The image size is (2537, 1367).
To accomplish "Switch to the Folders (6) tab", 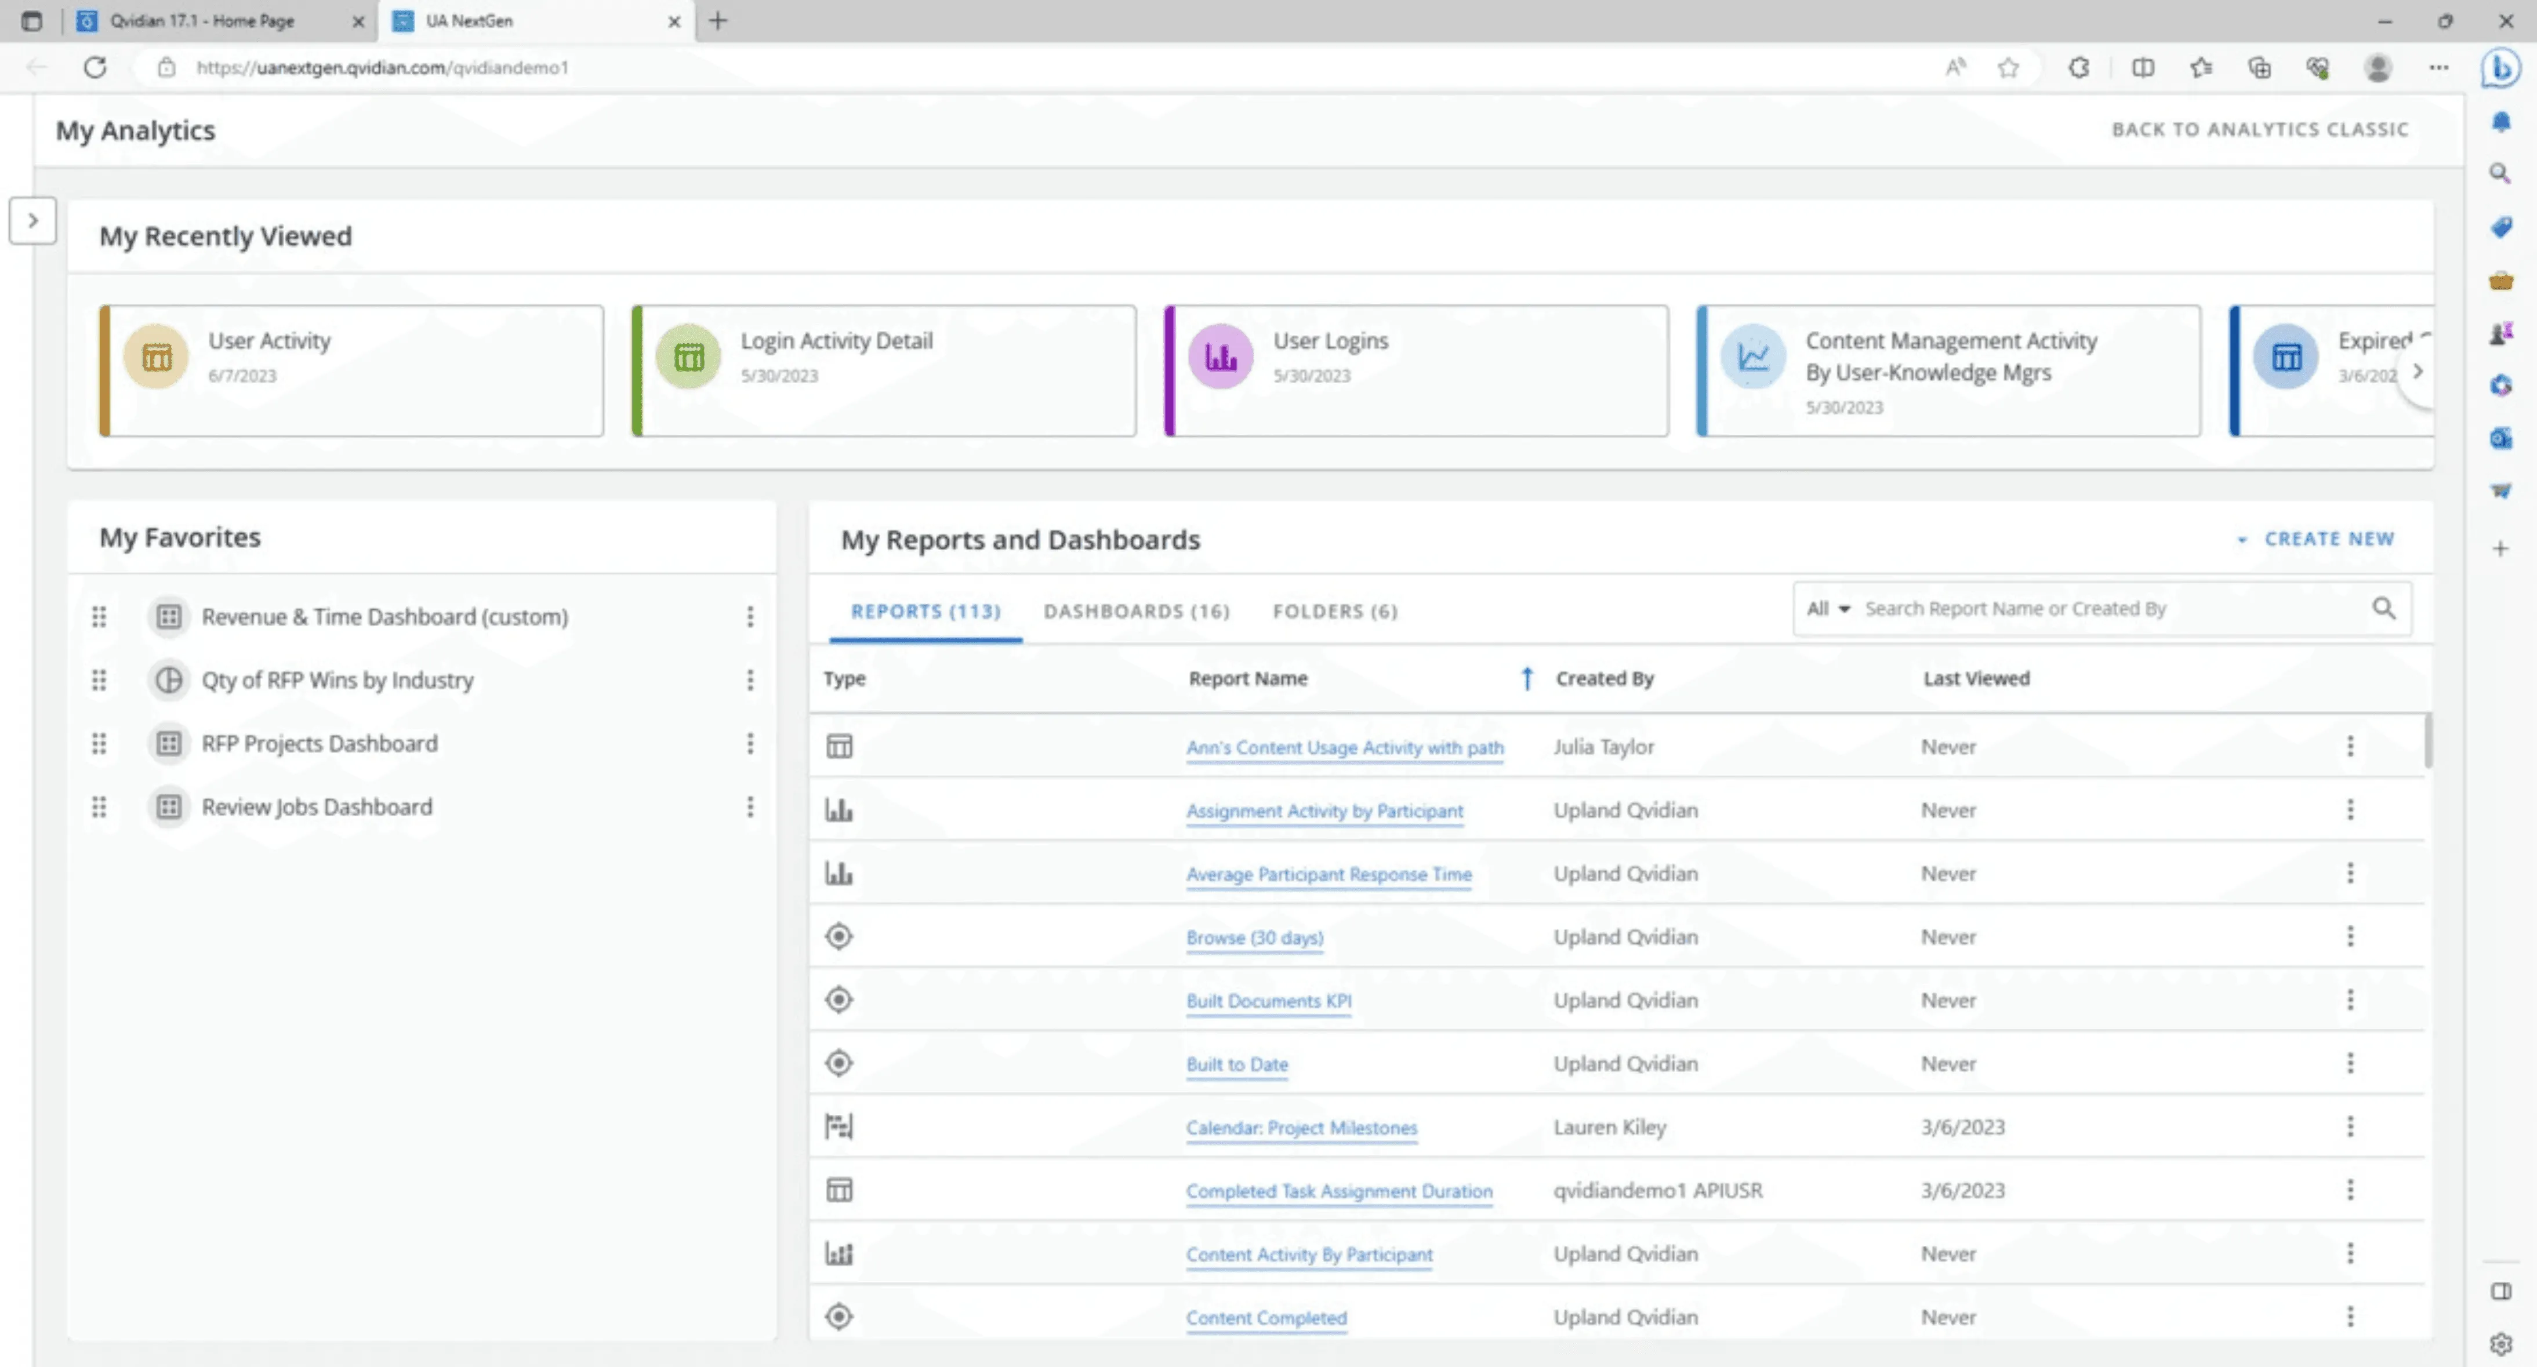I will (x=1335, y=610).
